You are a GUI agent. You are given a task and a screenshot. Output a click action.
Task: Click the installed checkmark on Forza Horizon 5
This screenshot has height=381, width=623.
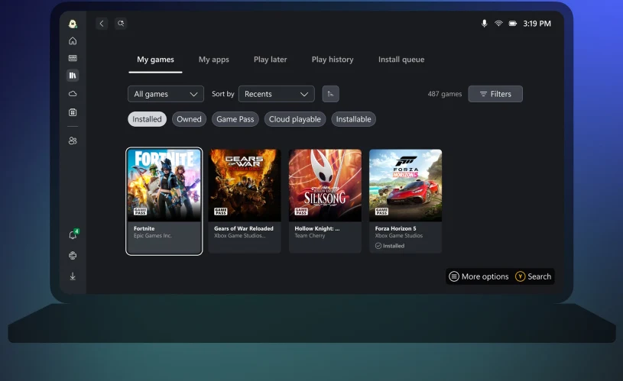(x=378, y=246)
